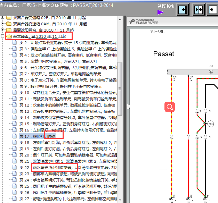
Task: Collapse the 基本装备 folder node
Action: (2, 36)
